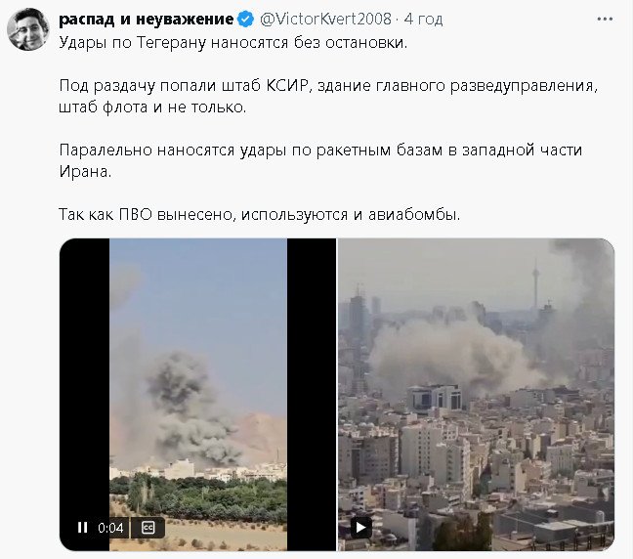This screenshot has width=633, height=559.
Task: Open profile via name распад и неуважение
Action: point(147,19)
